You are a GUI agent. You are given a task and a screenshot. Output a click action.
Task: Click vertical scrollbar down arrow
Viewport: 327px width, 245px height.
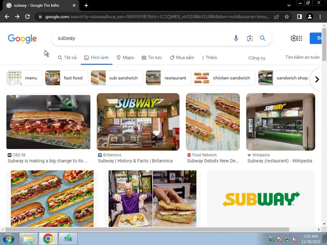(x=324, y=224)
